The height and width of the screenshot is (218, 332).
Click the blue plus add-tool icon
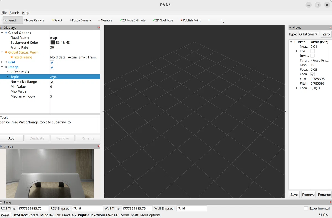209,20
